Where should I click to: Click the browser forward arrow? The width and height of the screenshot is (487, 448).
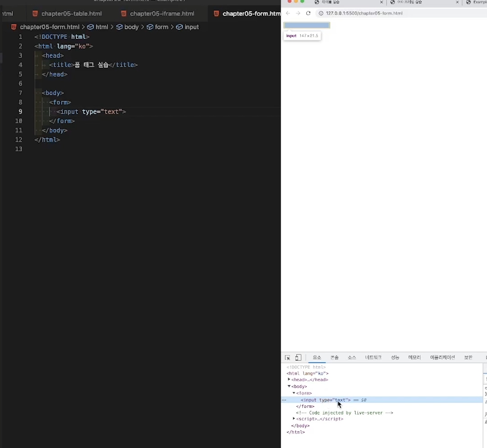point(298,13)
